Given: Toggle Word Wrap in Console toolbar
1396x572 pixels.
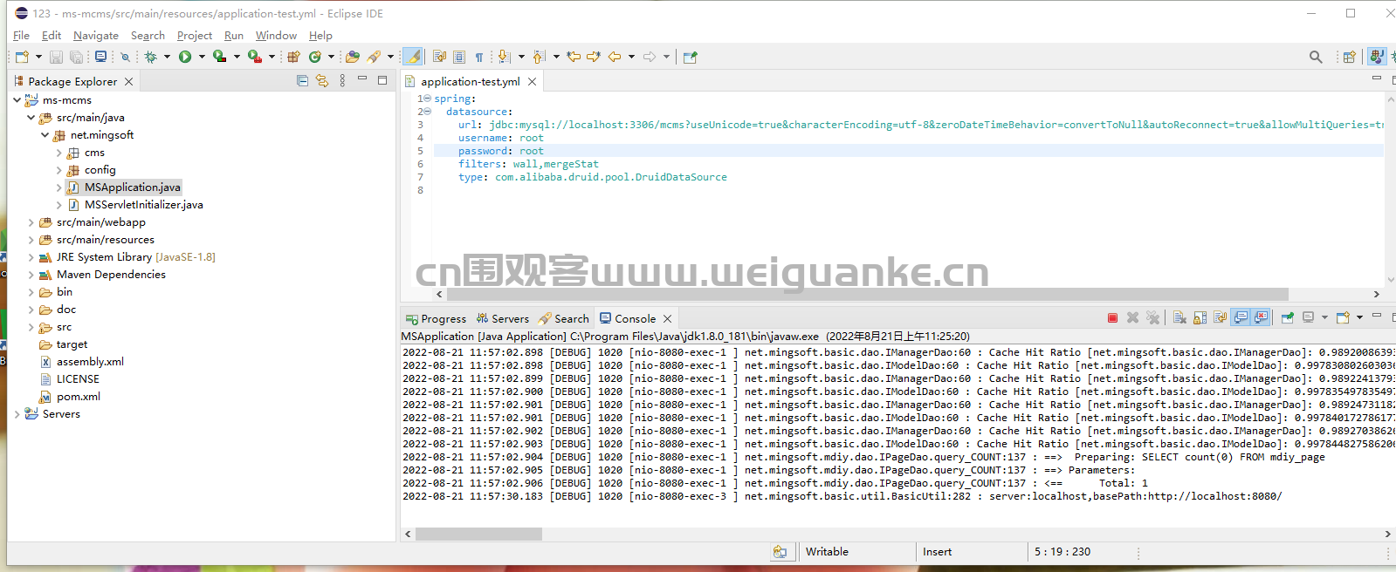Looking at the screenshot, I should coord(1221,318).
